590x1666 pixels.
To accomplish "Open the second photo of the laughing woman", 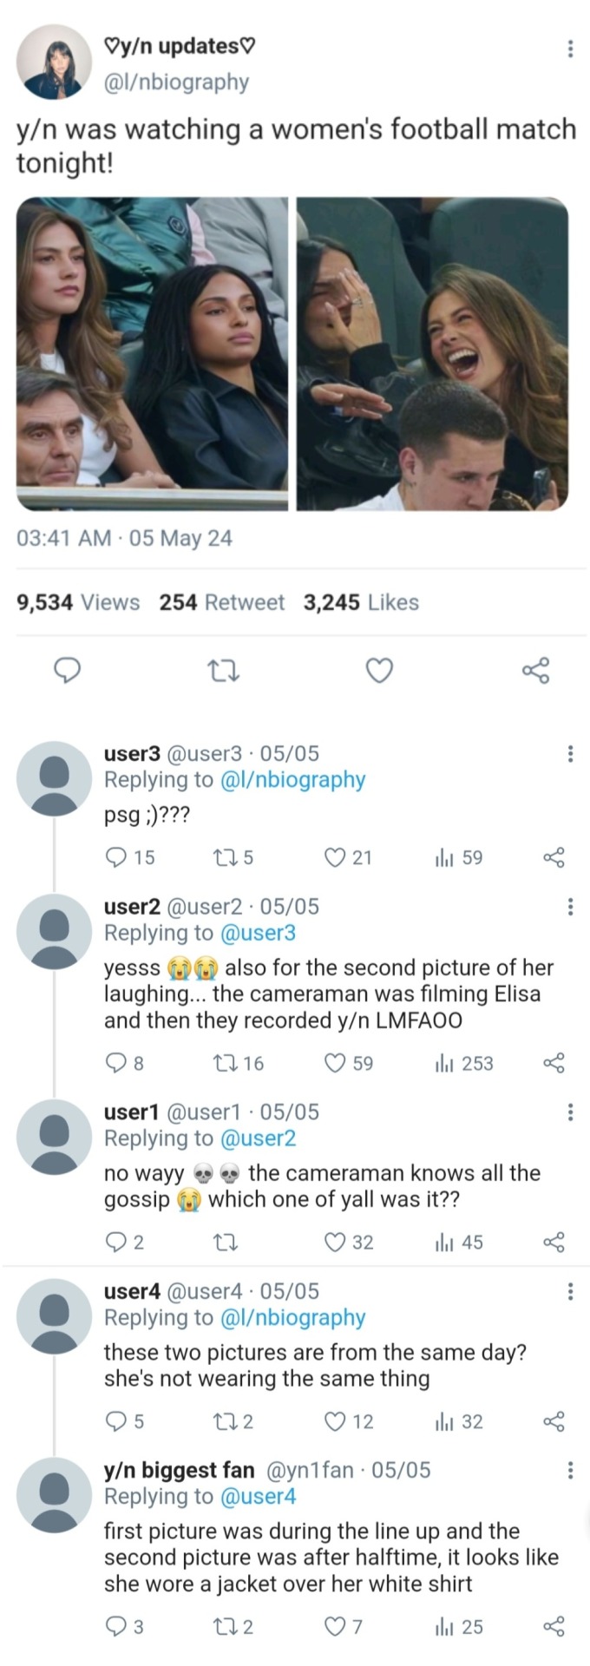I will (x=432, y=354).
